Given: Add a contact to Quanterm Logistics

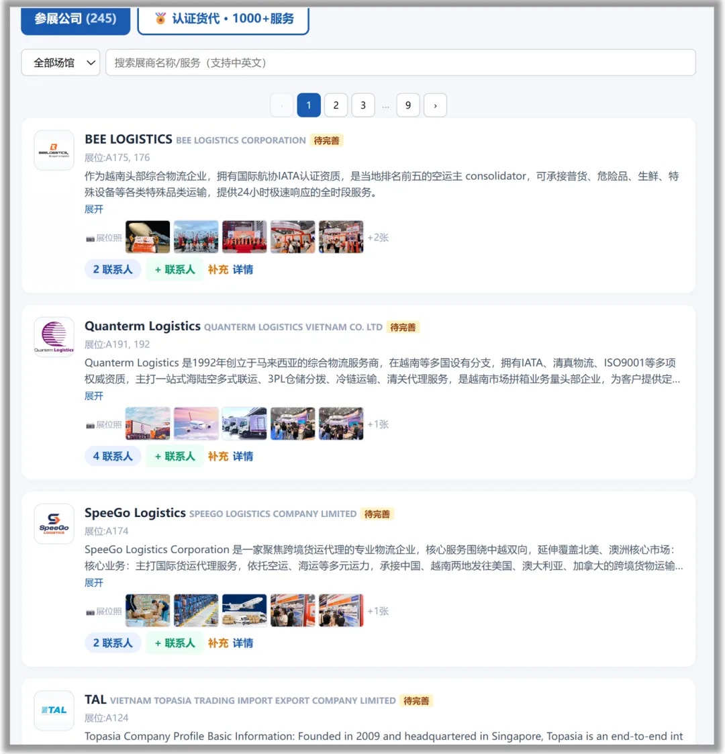Looking at the screenshot, I should [x=175, y=456].
